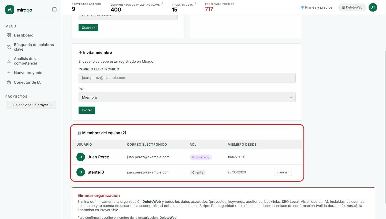Click the Seguimientos de palabras clave value 400

[x=116, y=10]
